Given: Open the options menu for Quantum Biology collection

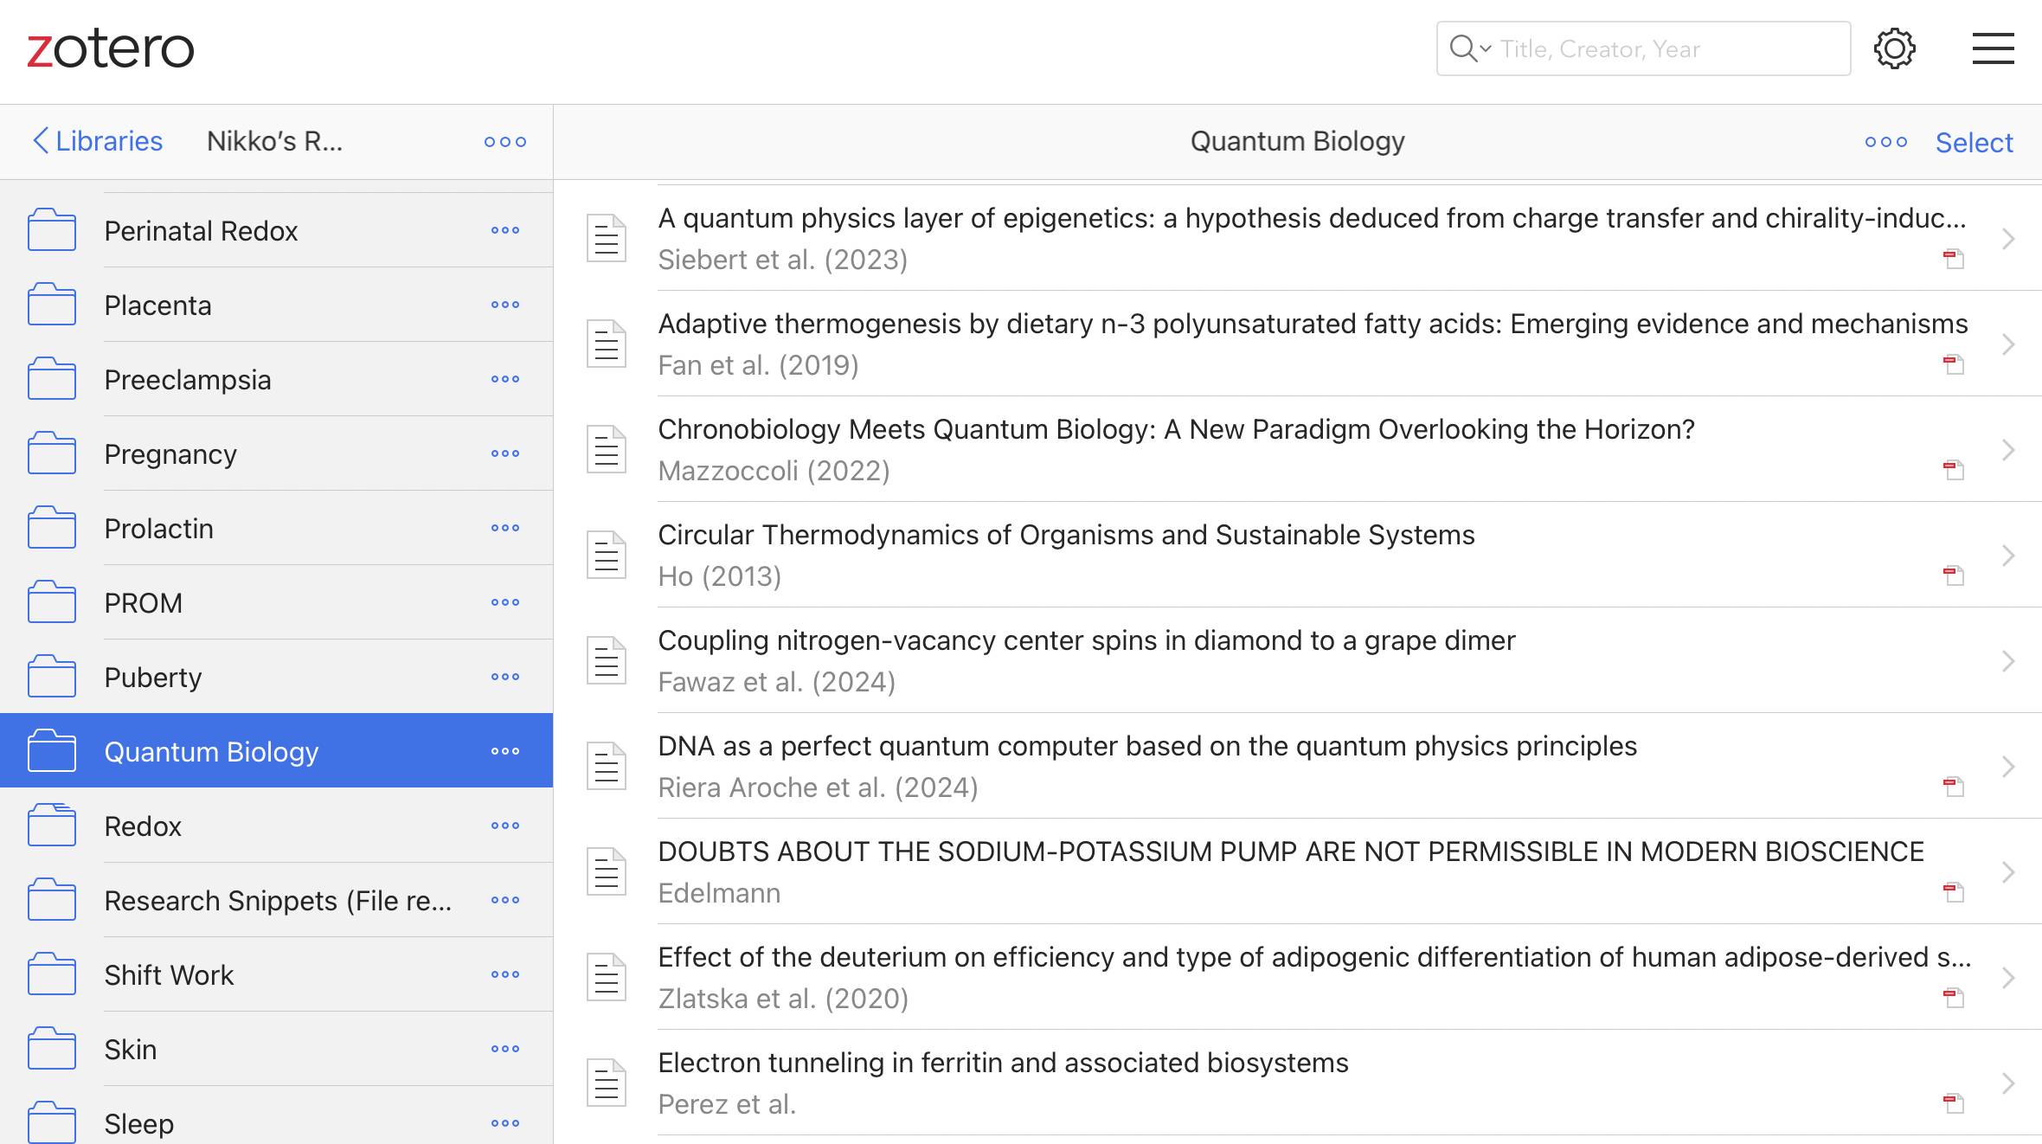Looking at the screenshot, I should pyautogui.click(x=504, y=751).
